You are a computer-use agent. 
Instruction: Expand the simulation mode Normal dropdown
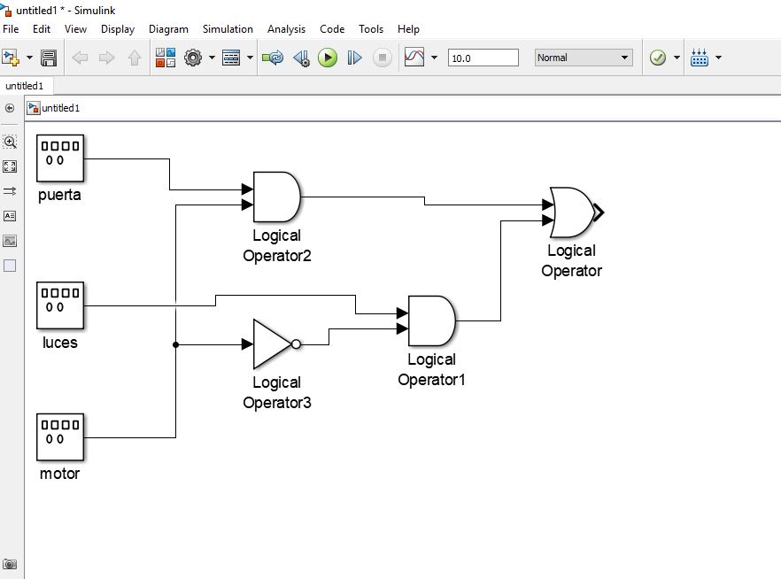click(x=584, y=58)
